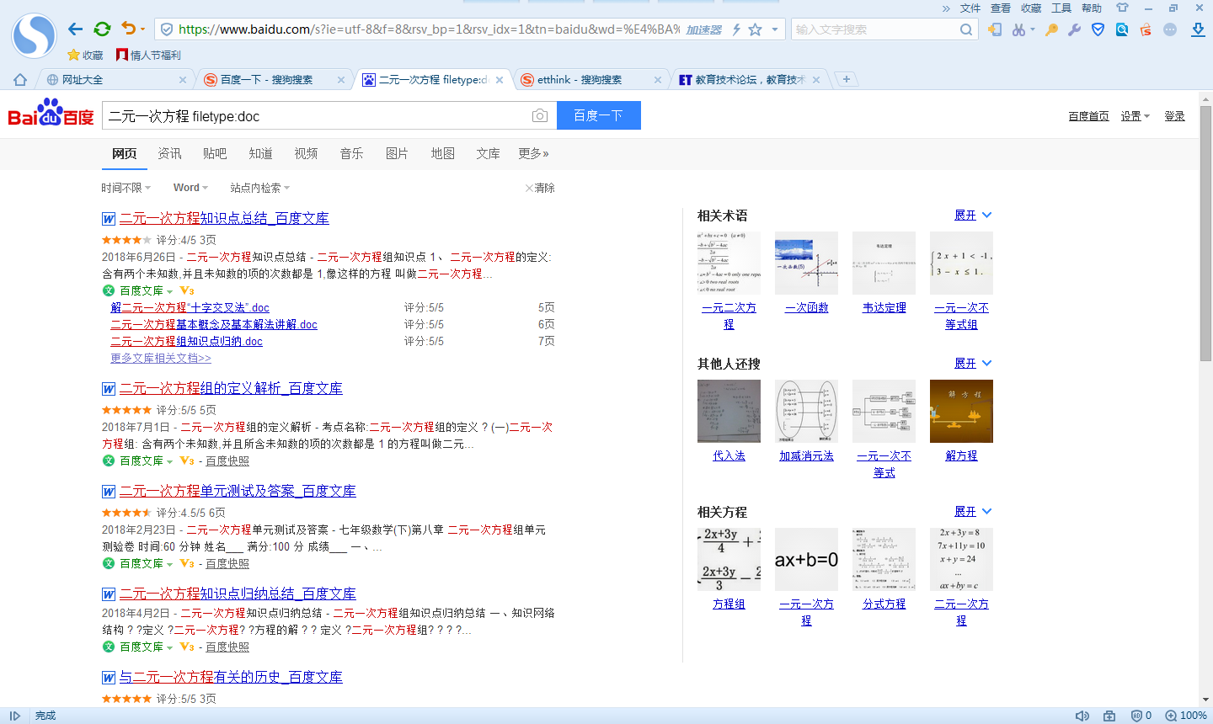Select the 图片 search category

click(397, 153)
